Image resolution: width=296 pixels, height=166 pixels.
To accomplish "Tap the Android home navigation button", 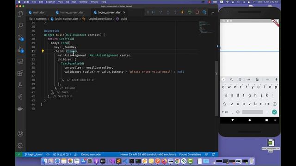I will coord(250,120).
